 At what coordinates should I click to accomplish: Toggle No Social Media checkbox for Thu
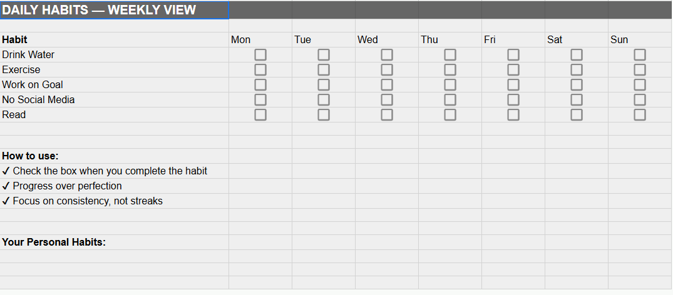click(450, 100)
